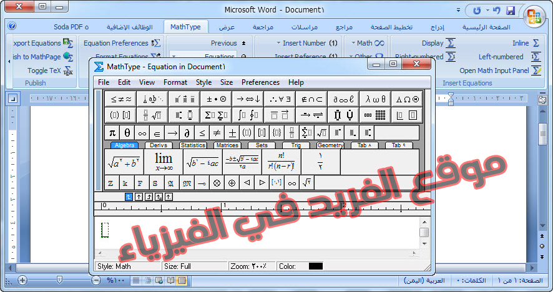Insert the pi symbol from small bar
The height and width of the screenshot is (292, 553).
tap(112, 133)
